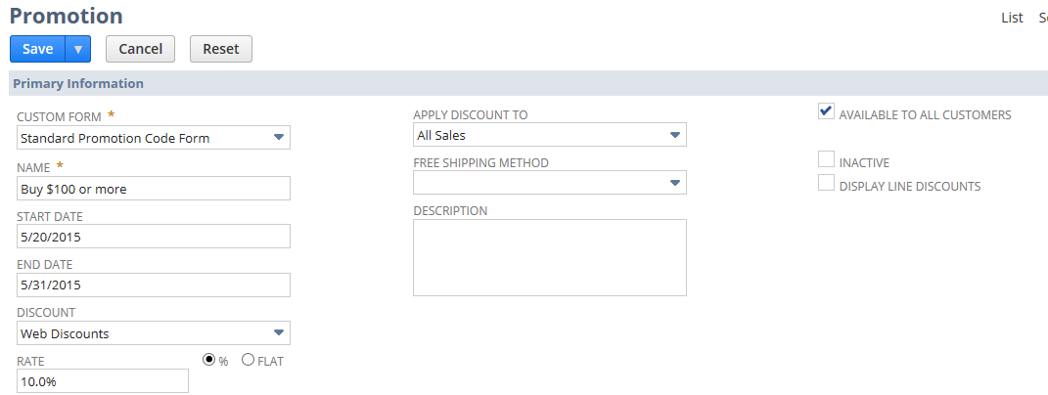The width and height of the screenshot is (1048, 395).
Task: Click the Primary Information section header
Action: (x=78, y=83)
